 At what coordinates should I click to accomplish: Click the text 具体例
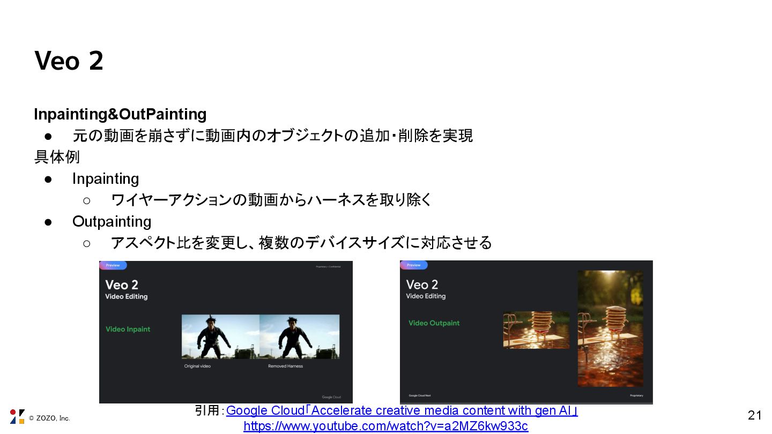(x=57, y=157)
